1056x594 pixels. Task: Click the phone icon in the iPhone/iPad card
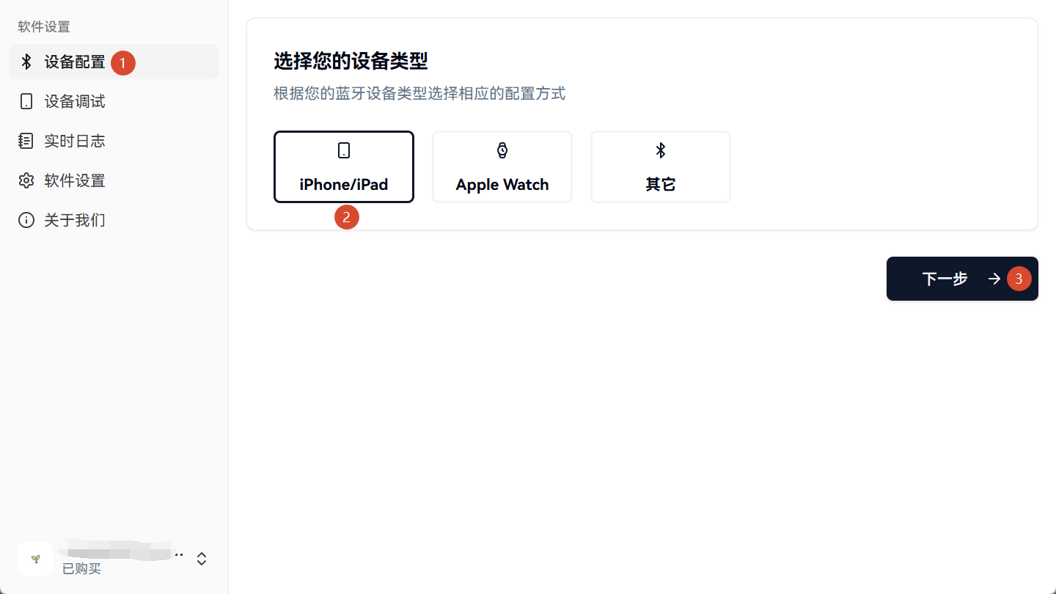point(344,150)
